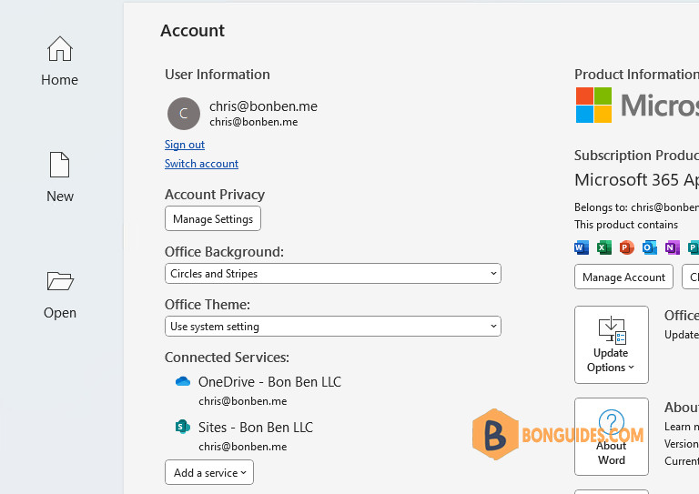Open the Add a service dropdown
The image size is (699, 494).
click(209, 472)
